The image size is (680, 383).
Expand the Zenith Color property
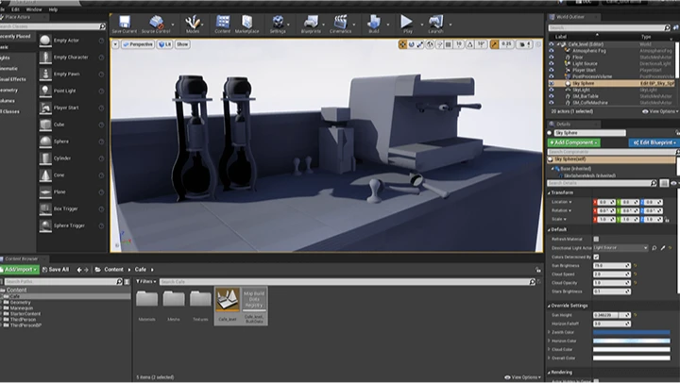tap(549, 332)
